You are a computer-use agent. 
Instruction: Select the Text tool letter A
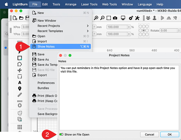(x=20, y=83)
